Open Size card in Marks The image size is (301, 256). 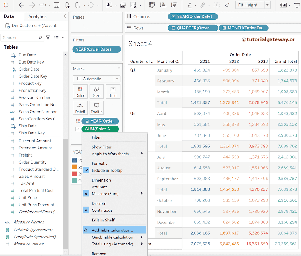(x=96, y=92)
